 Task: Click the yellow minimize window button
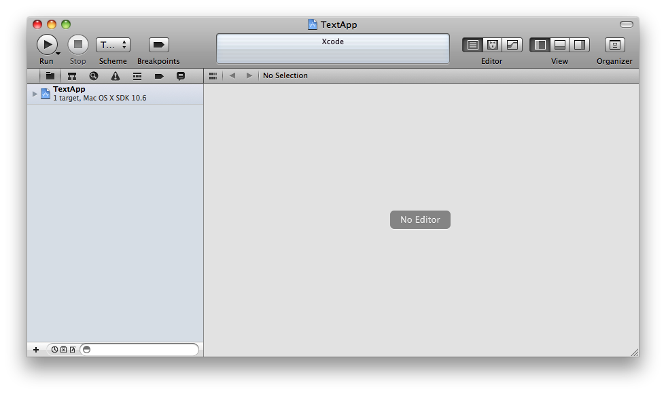[52, 24]
